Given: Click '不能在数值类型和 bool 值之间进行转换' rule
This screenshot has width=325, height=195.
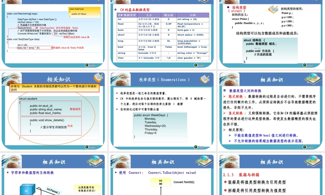Looking at the screenshot, I should [266, 135].
